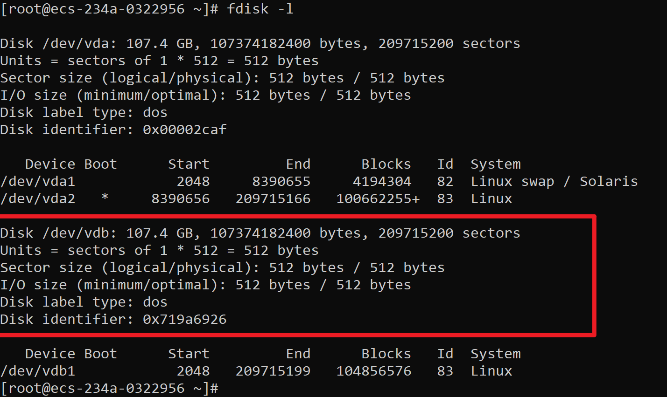Click the /dev/vda2 partition entry
The image size is (667, 397).
coord(38,198)
